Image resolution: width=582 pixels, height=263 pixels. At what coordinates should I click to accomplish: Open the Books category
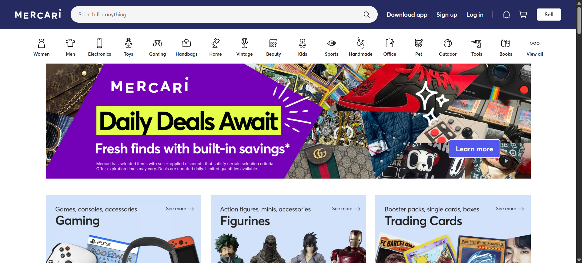[x=506, y=48]
